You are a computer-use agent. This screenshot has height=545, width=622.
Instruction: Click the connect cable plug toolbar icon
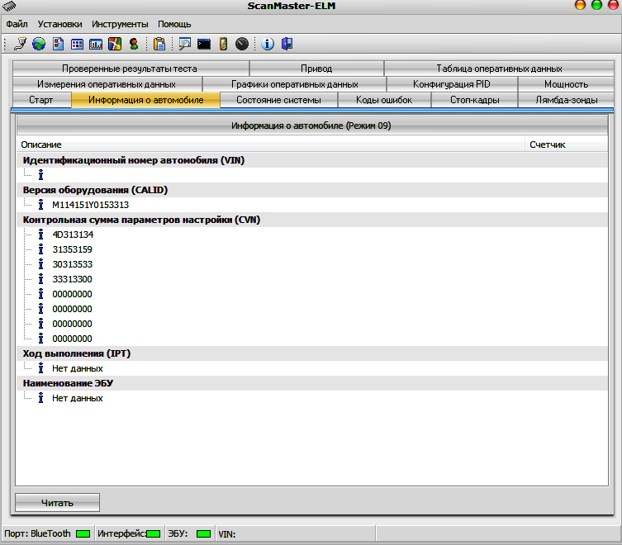click(20, 44)
